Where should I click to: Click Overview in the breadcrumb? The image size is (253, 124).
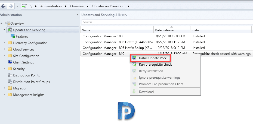click(x=77, y=6)
